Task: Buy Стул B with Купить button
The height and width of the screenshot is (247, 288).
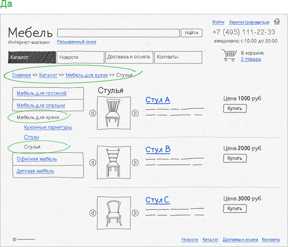Action: [x=235, y=158]
